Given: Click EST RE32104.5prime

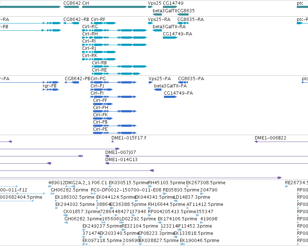Looking at the screenshot, I should click(x=124, y=230).
